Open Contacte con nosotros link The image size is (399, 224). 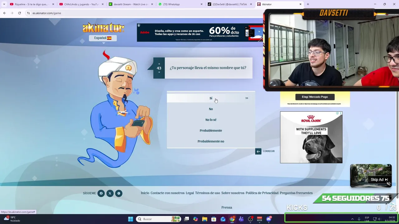point(167,193)
